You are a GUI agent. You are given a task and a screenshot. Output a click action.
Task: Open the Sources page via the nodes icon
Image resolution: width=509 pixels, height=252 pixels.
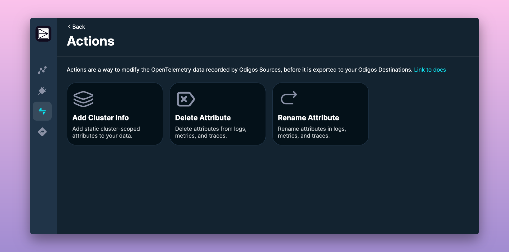42,70
